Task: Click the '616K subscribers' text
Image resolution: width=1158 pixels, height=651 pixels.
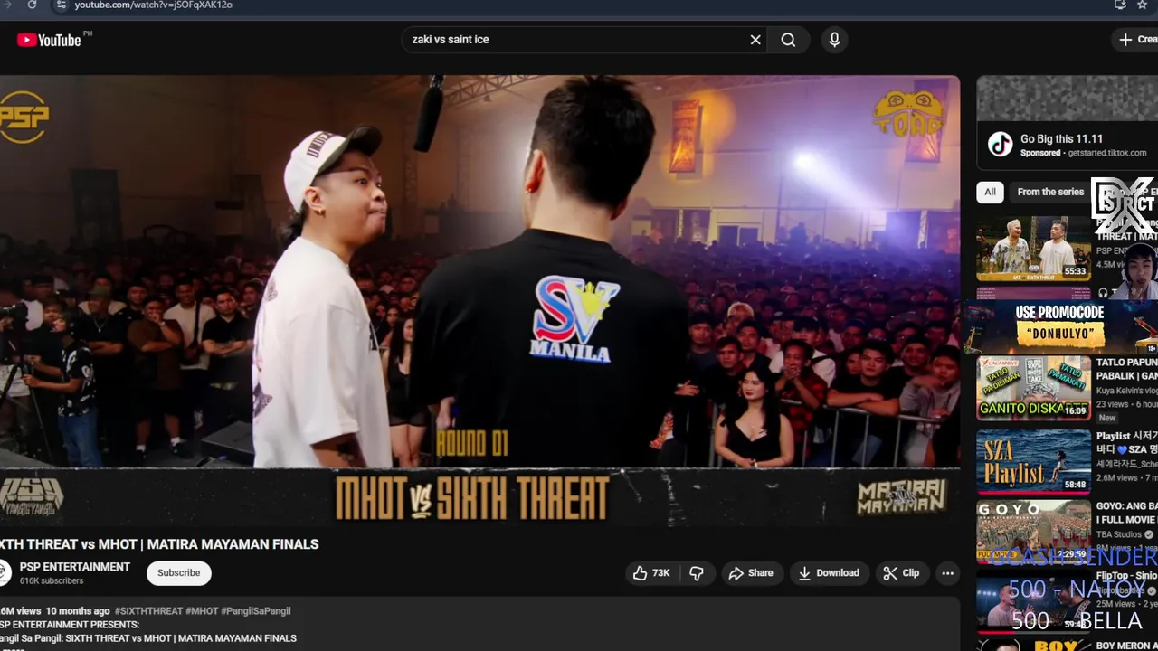Action: click(52, 581)
